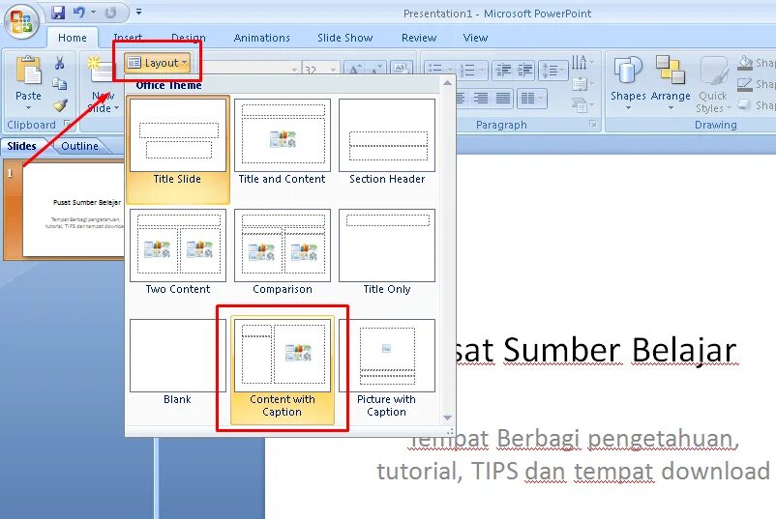The width and height of the screenshot is (776, 519).
Task: Switch to the Slides pane tab
Action: click(22, 146)
